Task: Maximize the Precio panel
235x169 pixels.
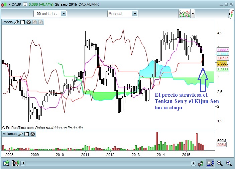Action: click(23, 22)
